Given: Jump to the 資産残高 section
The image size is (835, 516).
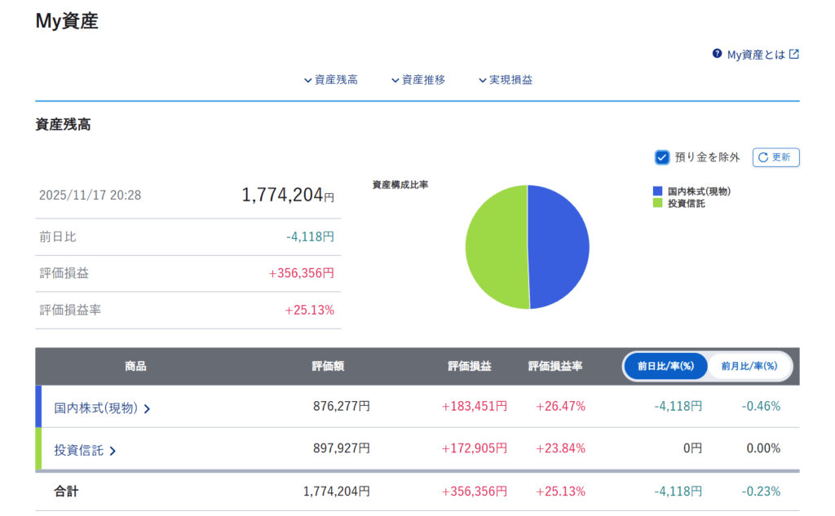Looking at the screenshot, I should click(x=330, y=80).
